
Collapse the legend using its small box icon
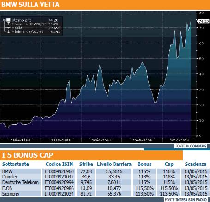point(5,20)
